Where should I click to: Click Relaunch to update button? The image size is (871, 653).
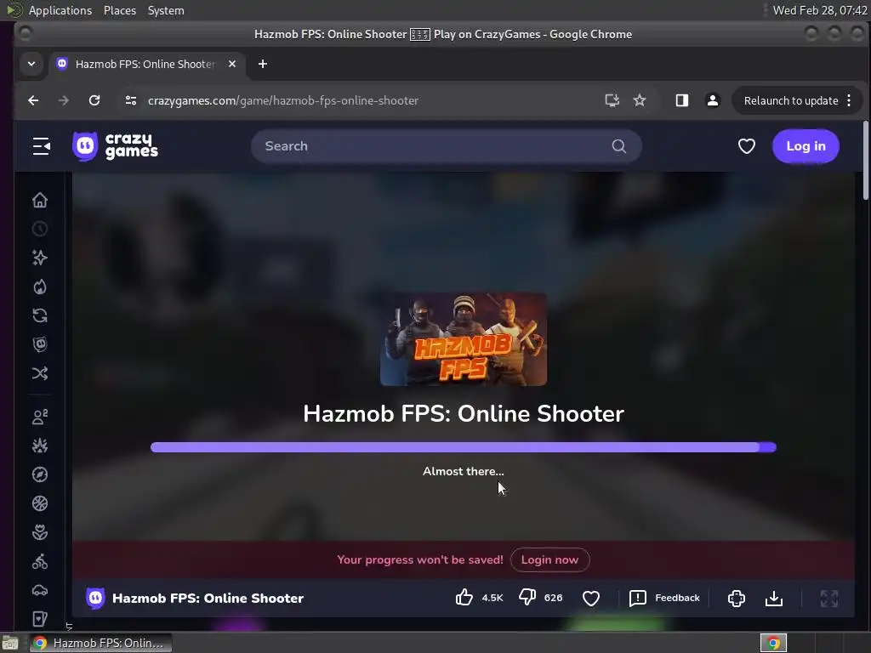click(x=791, y=100)
